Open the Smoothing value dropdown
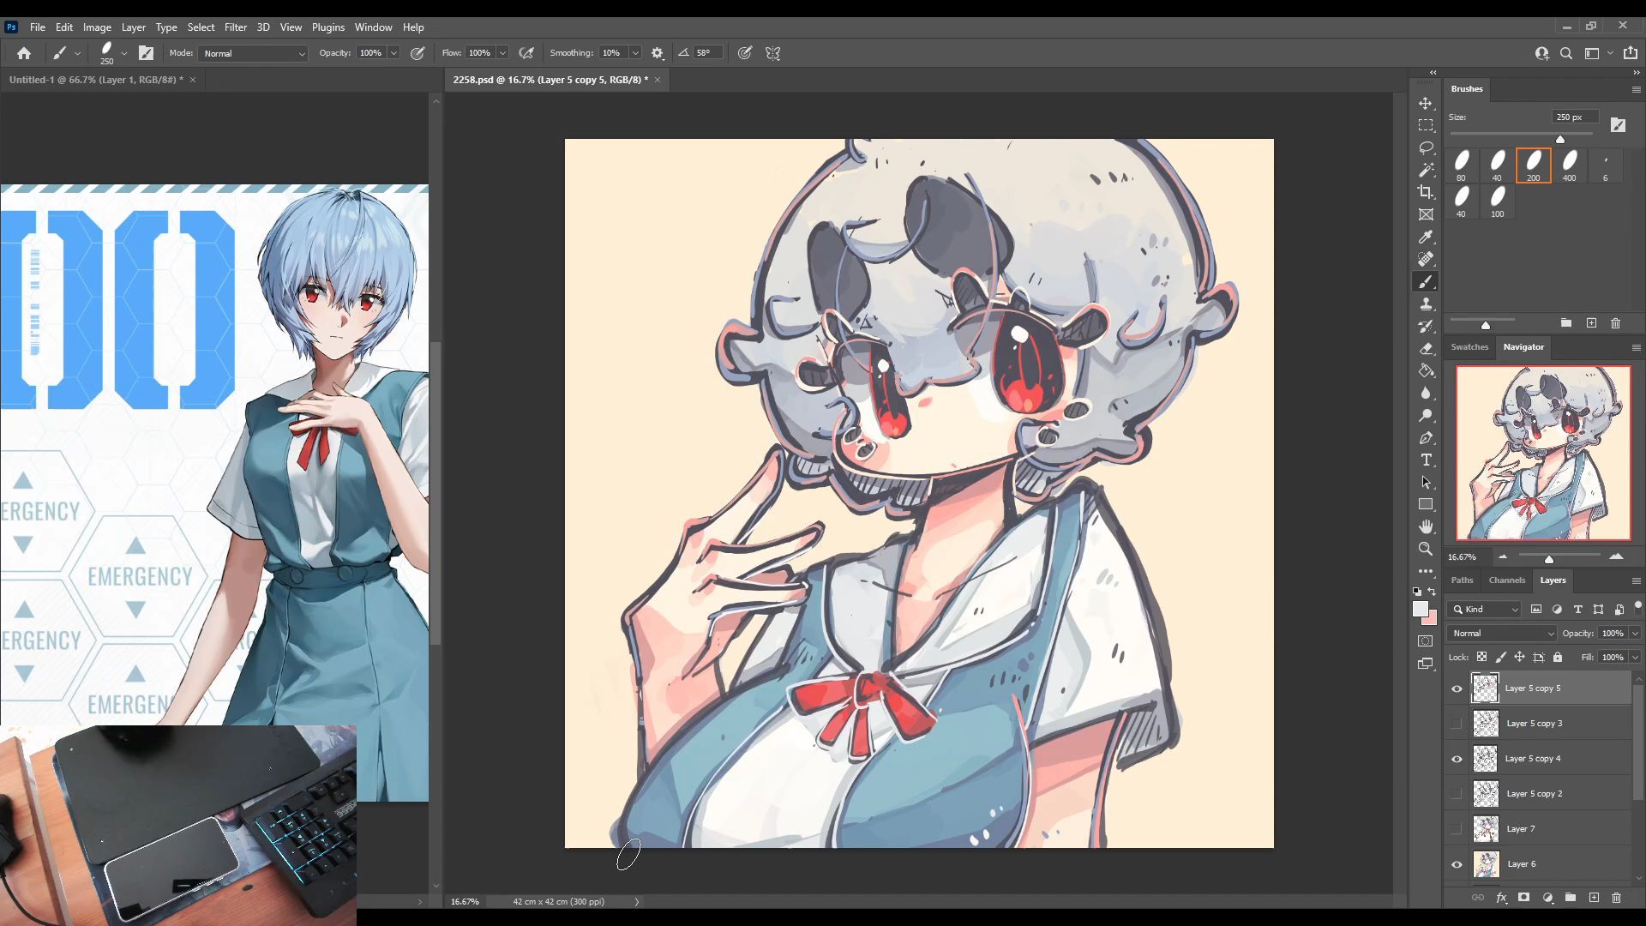Viewport: 1646px width, 926px height. (635, 53)
